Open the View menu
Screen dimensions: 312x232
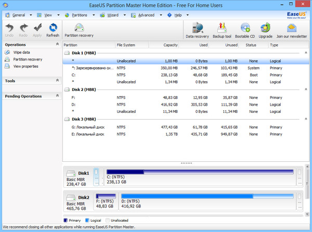tap(48, 15)
